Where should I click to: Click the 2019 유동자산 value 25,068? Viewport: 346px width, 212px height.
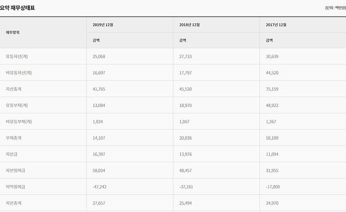tap(99, 57)
